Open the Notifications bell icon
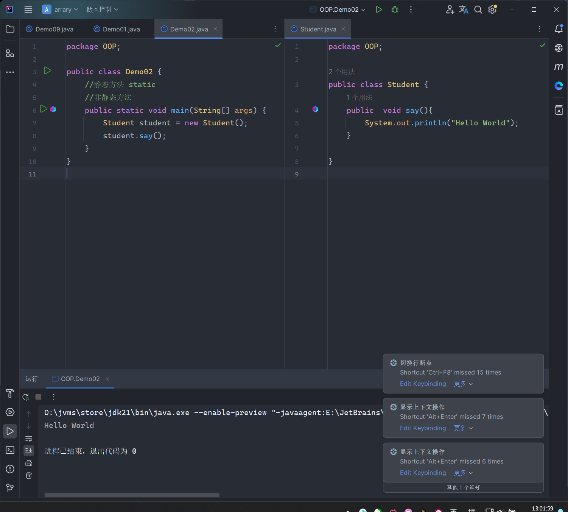 pyautogui.click(x=559, y=29)
